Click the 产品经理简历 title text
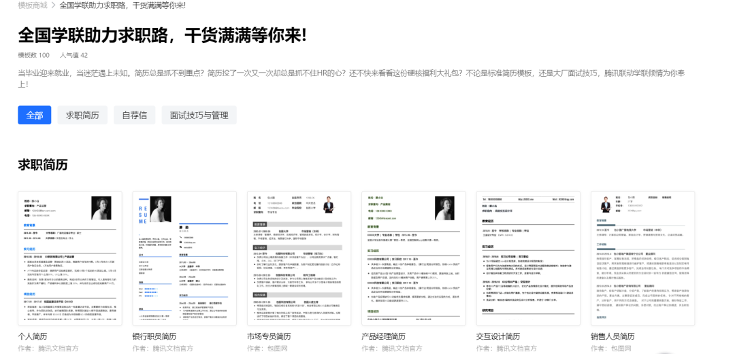 coord(383,336)
